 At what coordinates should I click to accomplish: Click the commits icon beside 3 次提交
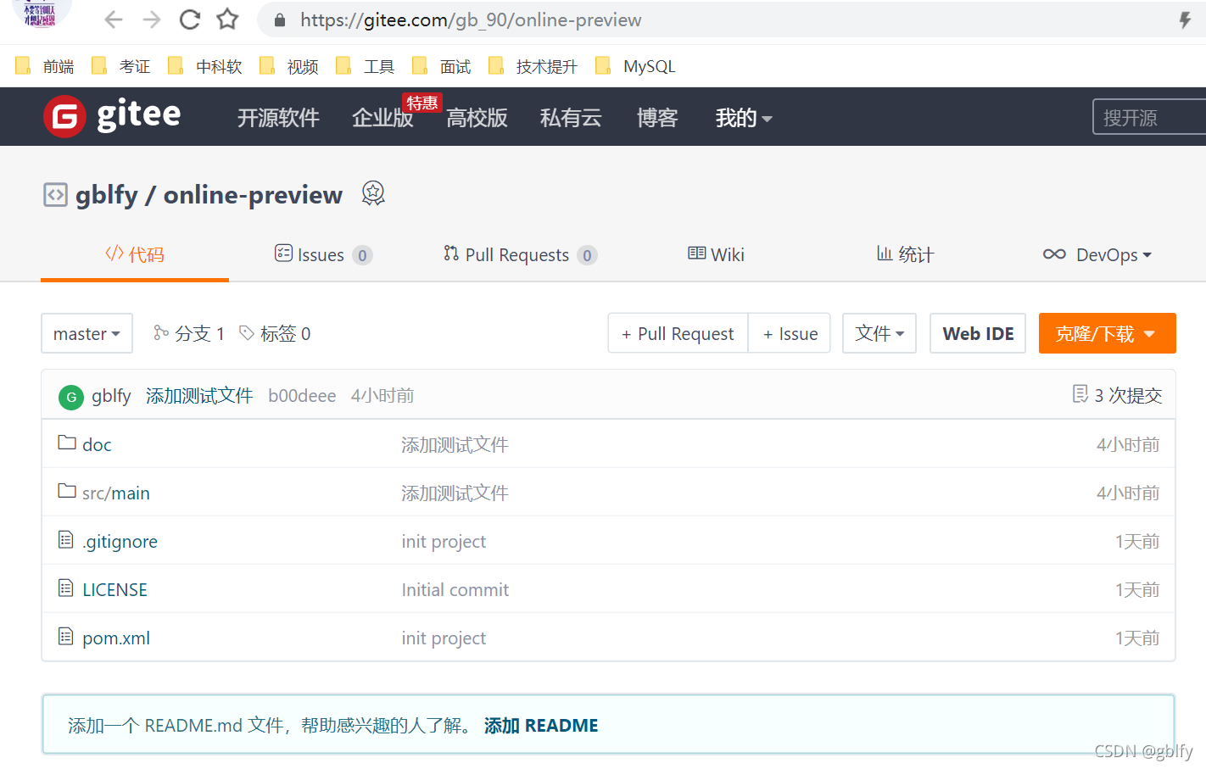pyautogui.click(x=1080, y=394)
